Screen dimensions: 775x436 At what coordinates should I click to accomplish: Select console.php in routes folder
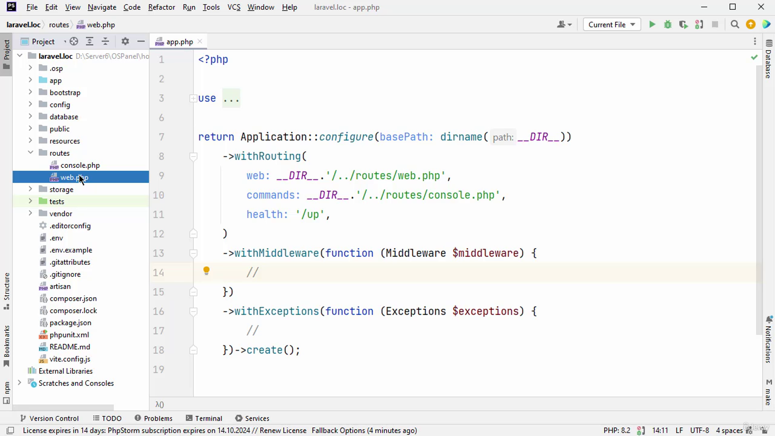pyautogui.click(x=80, y=165)
